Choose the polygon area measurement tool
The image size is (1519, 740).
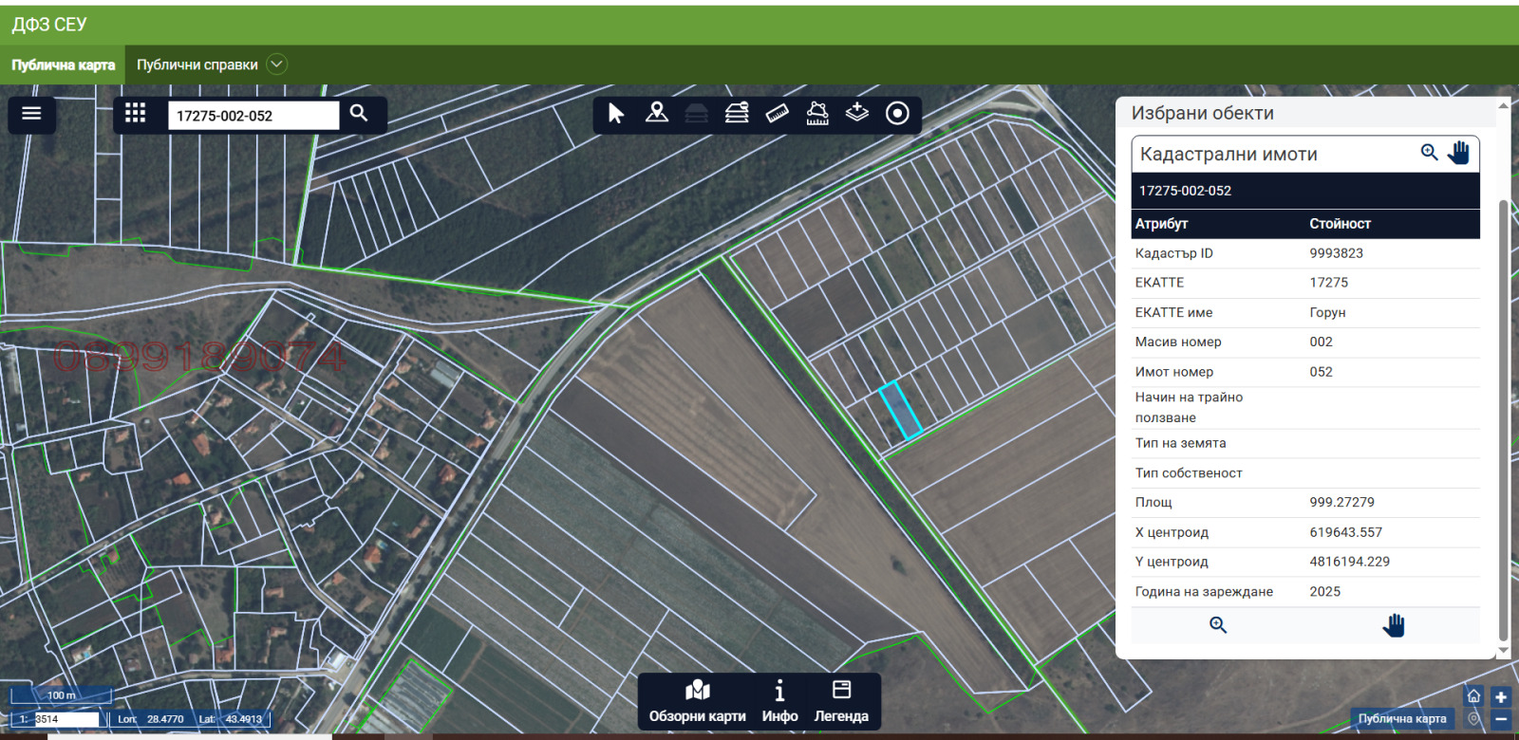pyautogui.click(x=817, y=114)
